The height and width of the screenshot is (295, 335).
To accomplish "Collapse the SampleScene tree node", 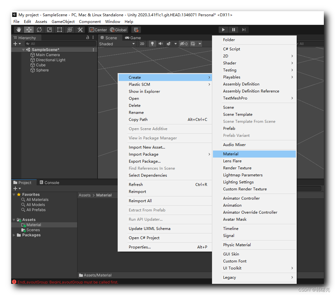I will pyautogui.click(x=23, y=50).
